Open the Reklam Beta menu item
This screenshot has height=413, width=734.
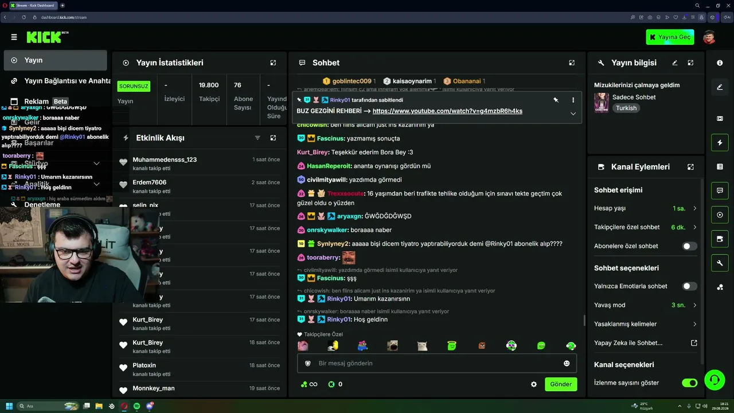40,102
